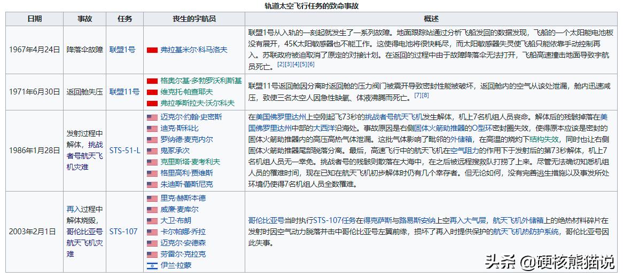Screen dimensions: 623x278
Task: Open astronaut link 朱迪斯·蕾斯尼克
Action: tap(186, 185)
